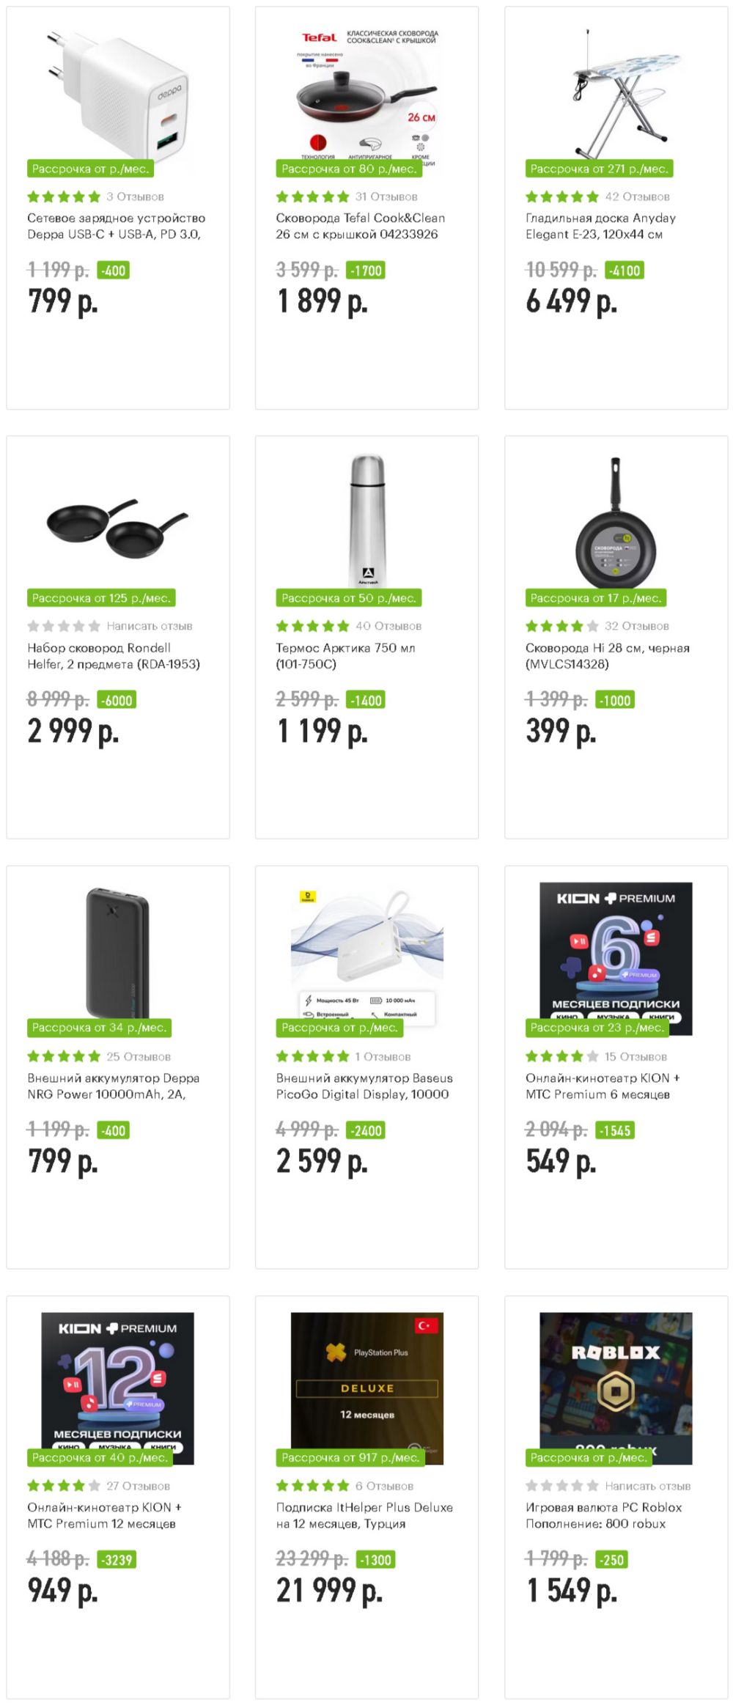Image resolution: width=733 pixels, height=1705 pixels.
Task: Click the star rating for Roblox currency
Action: click(562, 1486)
